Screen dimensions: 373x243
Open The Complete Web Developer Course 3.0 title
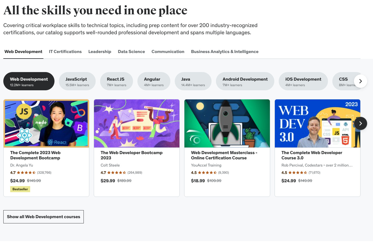(312, 155)
